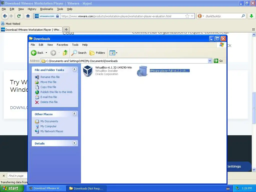This screenshot has height=192, width=256.
Task: Bookmark page with star icon
Action: point(187,16)
